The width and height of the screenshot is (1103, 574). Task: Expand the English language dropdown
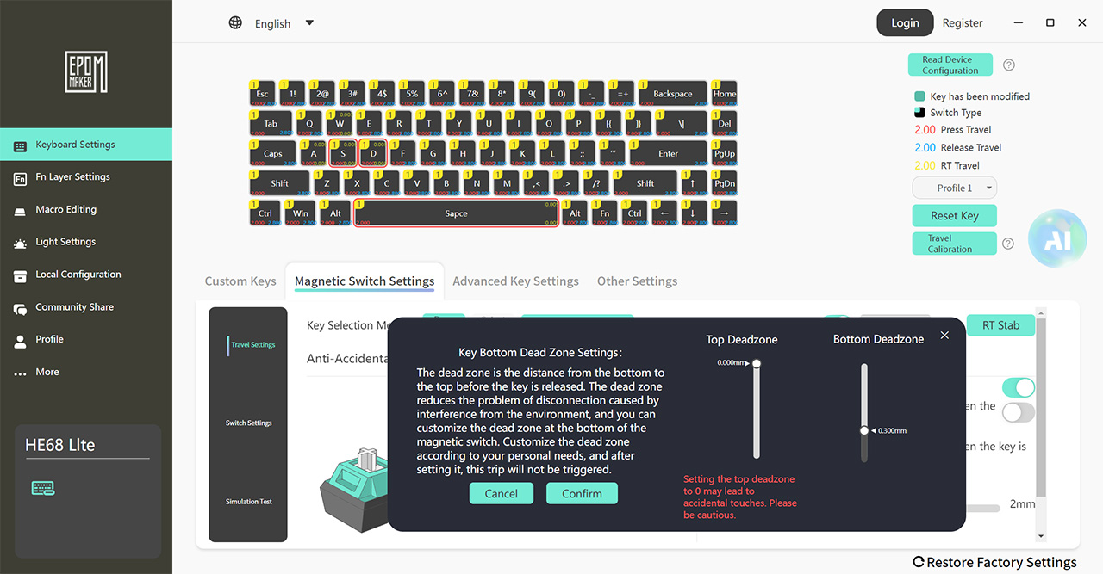pyautogui.click(x=309, y=23)
